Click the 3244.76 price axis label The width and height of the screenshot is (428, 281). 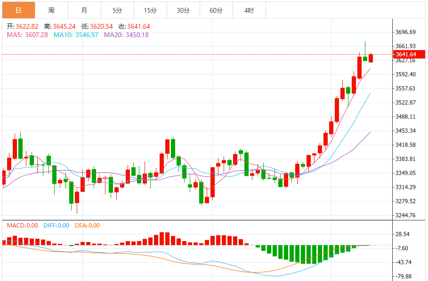pyautogui.click(x=405, y=215)
